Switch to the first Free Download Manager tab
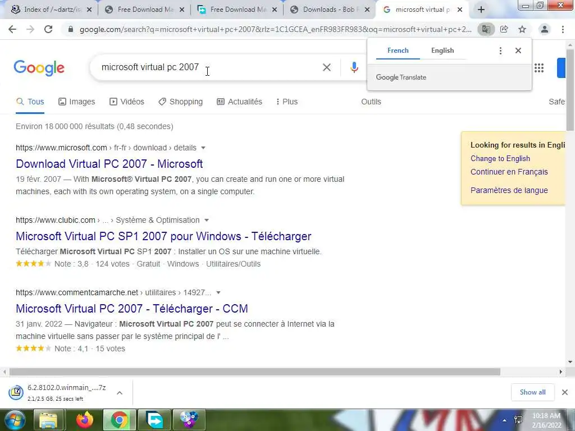This screenshot has width=575, height=431. [x=145, y=10]
